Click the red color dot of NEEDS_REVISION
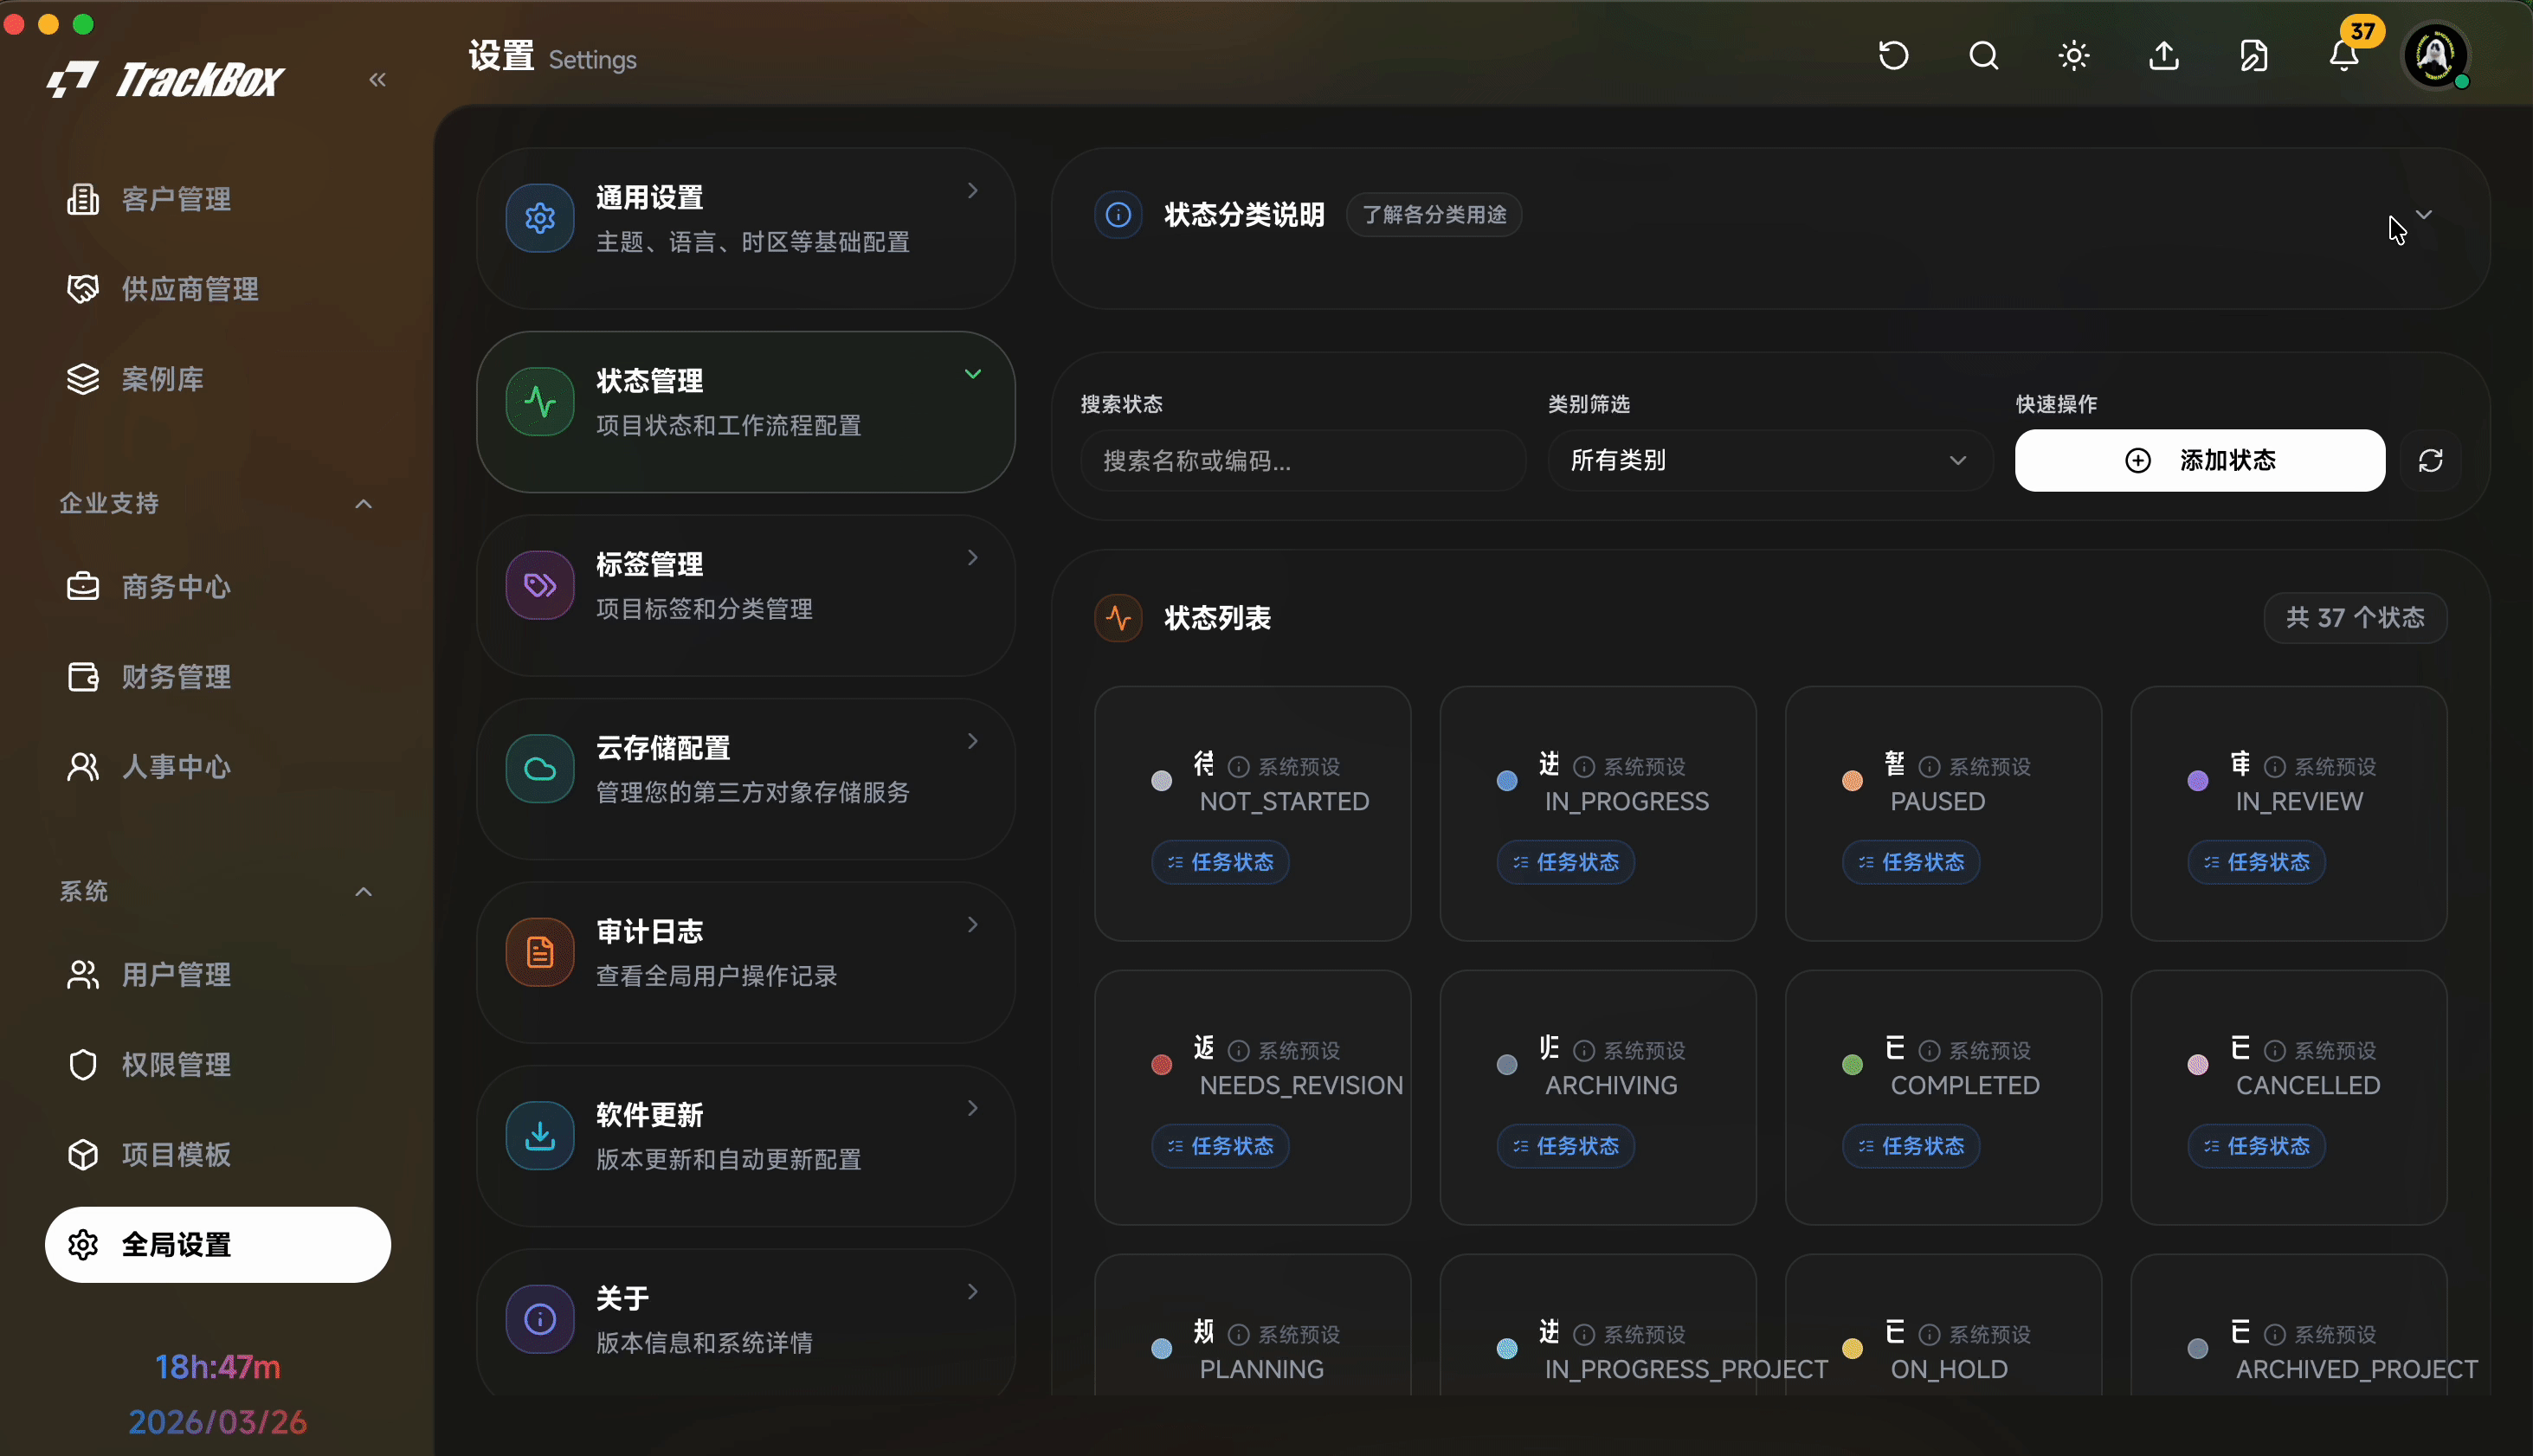This screenshot has width=2533, height=1456. (x=1161, y=1065)
